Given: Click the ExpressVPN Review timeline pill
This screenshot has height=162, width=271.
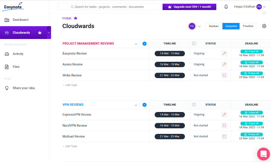Looking at the screenshot, I should [x=170, y=114].
